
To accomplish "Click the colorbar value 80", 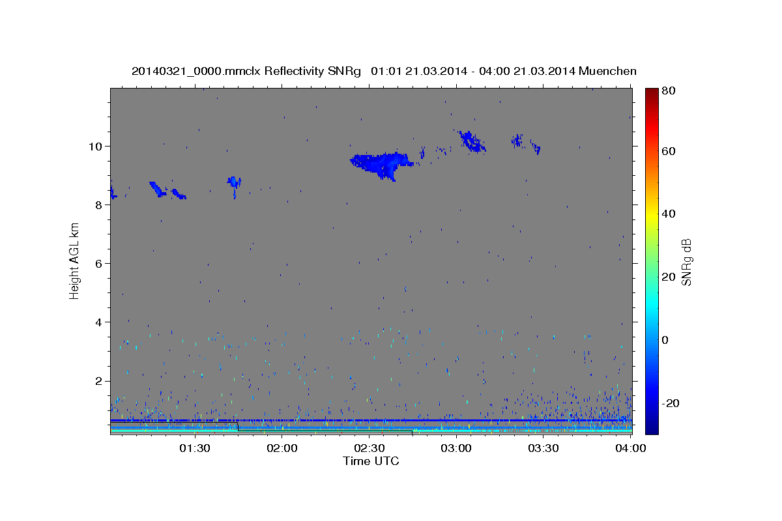I will tap(669, 91).
